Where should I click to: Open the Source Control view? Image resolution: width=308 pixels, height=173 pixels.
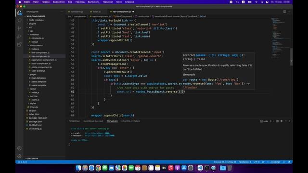(x=19, y=28)
